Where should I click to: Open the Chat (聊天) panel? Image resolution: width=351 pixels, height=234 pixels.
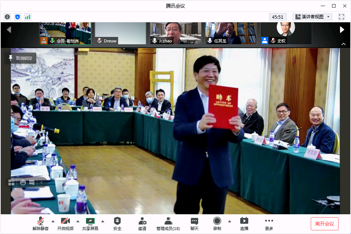[195, 223]
